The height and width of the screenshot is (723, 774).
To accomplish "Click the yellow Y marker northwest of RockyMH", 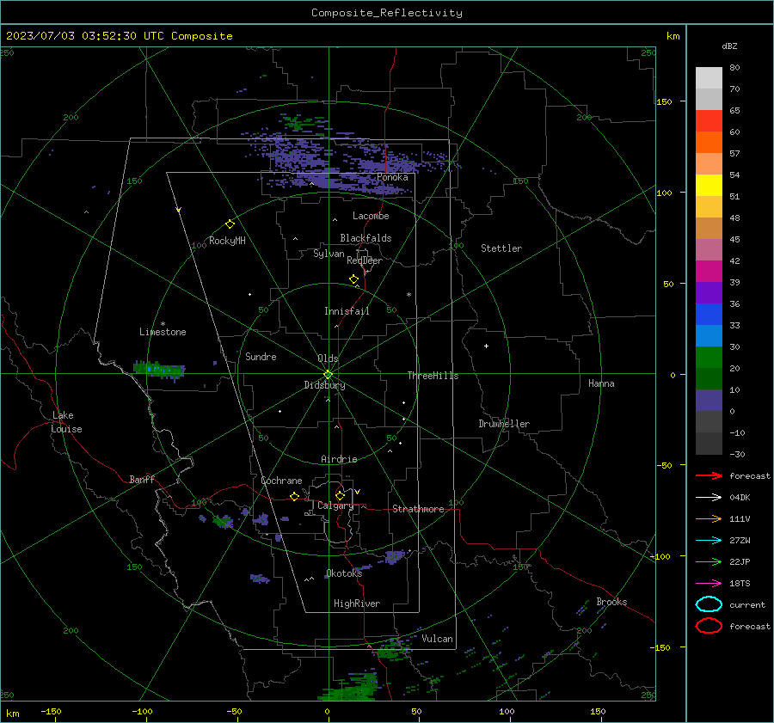I will click(179, 210).
